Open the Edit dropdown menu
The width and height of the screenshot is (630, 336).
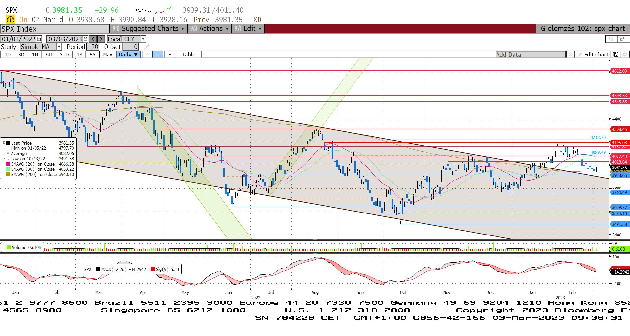point(248,29)
